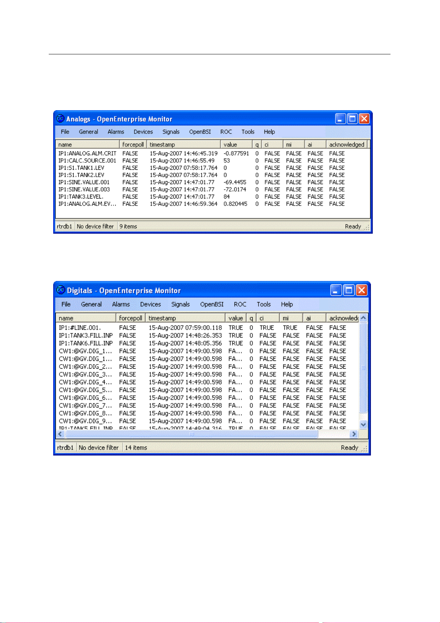
Task: Click '14 items' in Digitals status bar
Action: pyautogui.click(x=136, y=447)
